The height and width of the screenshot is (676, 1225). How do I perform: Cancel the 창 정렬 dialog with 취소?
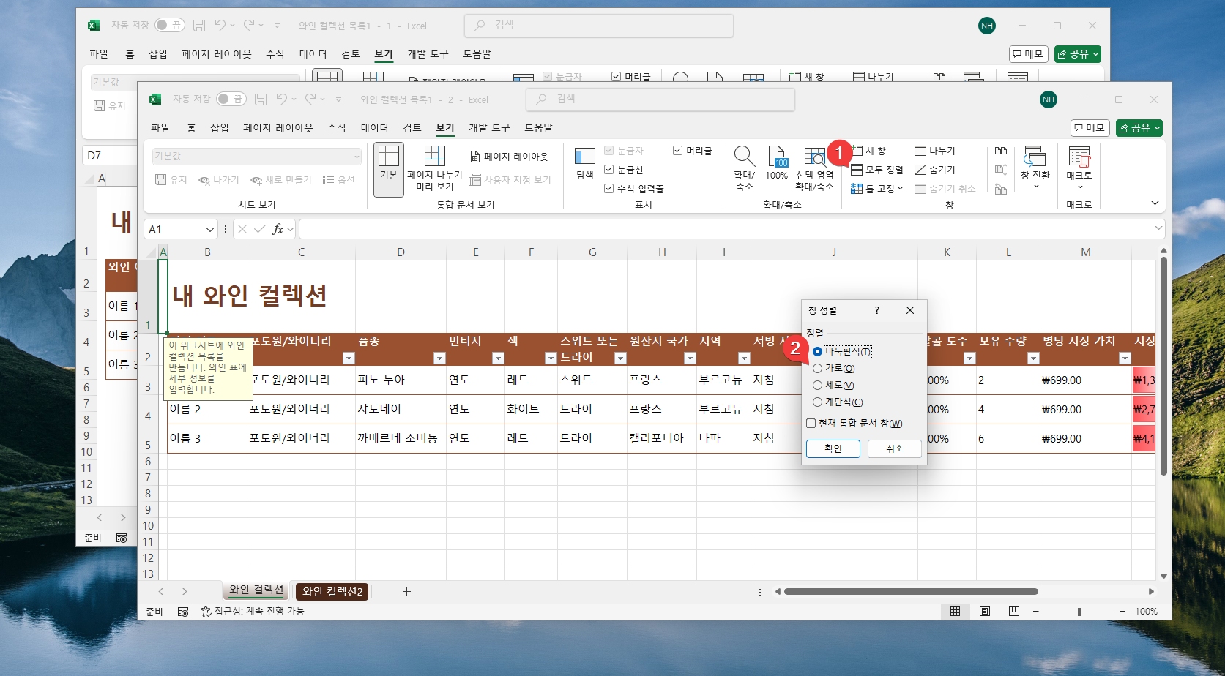click(x=894, y=448)
